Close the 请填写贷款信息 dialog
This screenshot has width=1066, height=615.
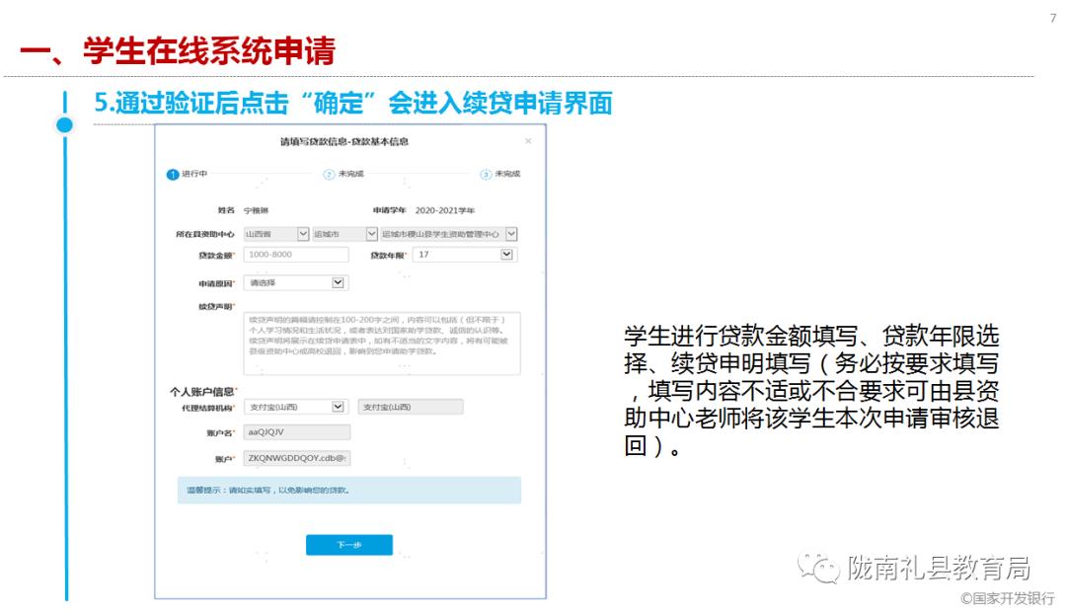click(x=527, y=140)
